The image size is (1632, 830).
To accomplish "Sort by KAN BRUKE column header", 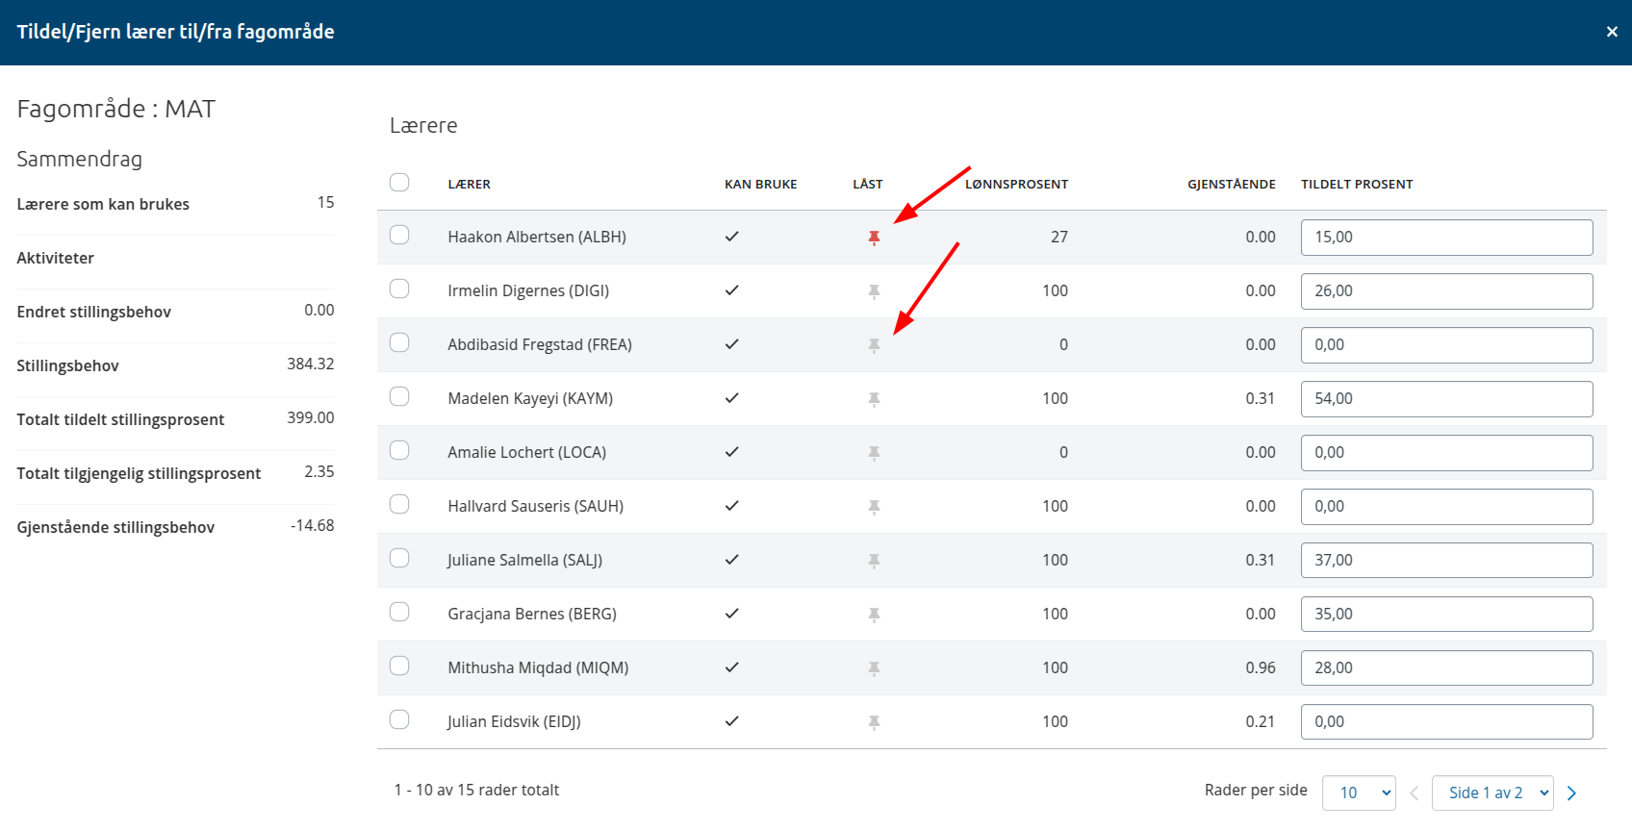I will click(761, 185).
